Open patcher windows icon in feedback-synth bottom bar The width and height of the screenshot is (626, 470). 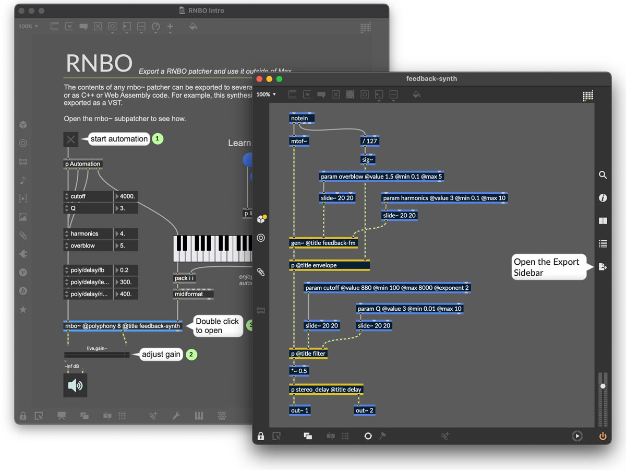point(308,436)
